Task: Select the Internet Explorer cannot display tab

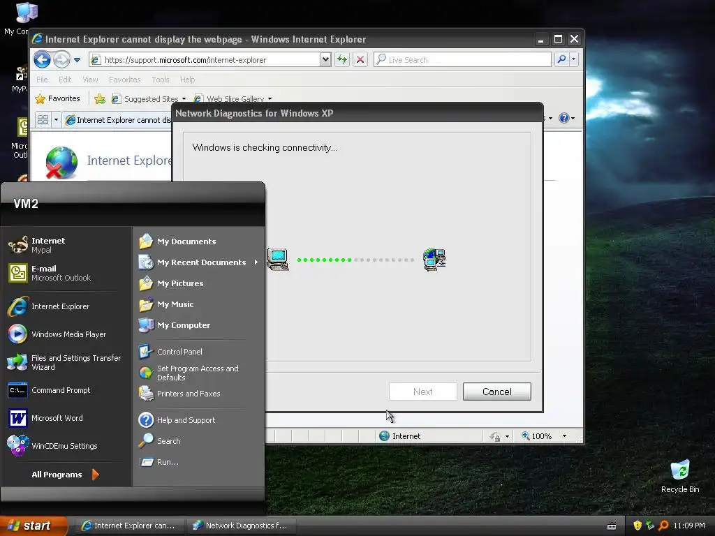Action: (x=117, y=120)
